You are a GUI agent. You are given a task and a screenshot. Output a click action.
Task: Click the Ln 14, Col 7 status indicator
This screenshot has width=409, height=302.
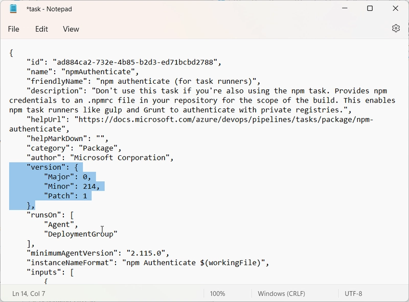pyautogui.click(x=29, y=294)
